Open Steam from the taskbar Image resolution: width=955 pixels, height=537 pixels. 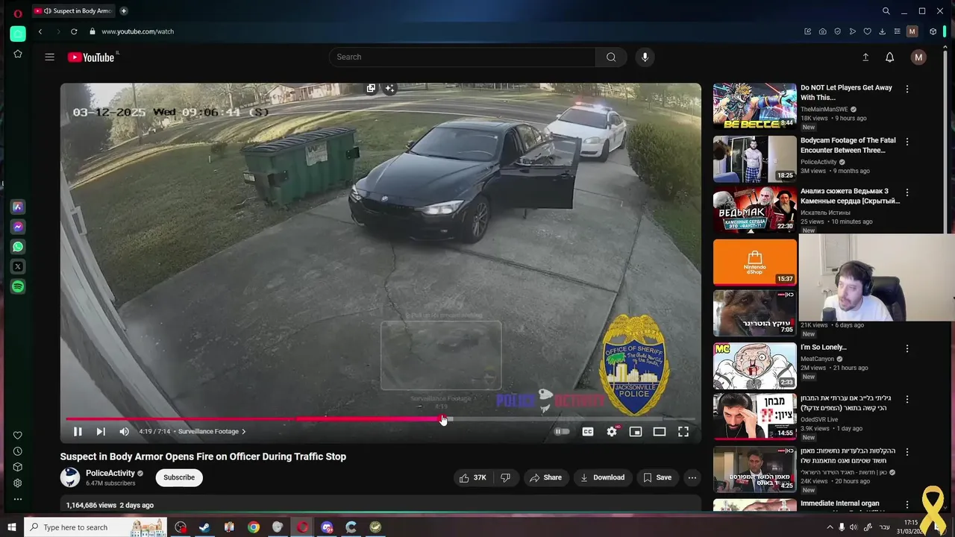[204, 527]
